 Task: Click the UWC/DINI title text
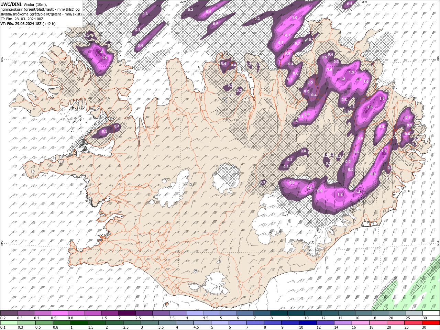pyautogui.click(x=10, y=4)
